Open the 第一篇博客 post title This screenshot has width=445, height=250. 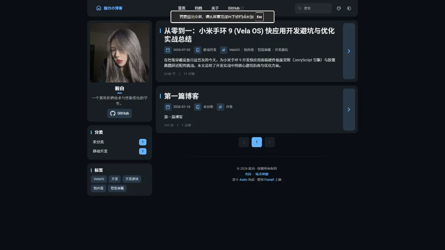[x=181, y=96]
